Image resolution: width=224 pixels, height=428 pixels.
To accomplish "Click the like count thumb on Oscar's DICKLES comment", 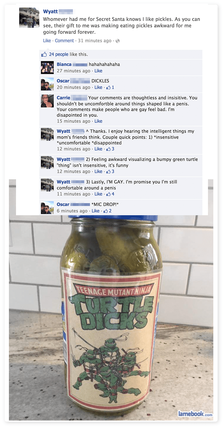I will pyautogui.click(x=110, y=87).
